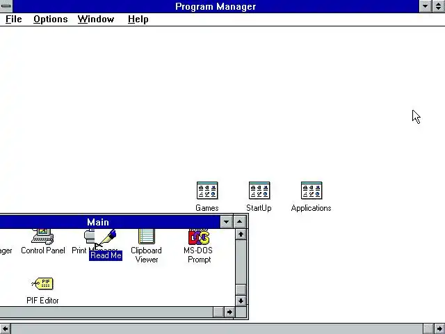
Task: Click the "Applications" label text
Action: [x=311, y=208]
